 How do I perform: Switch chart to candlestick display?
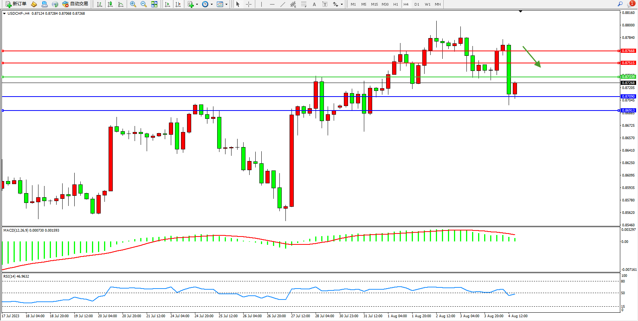110,4
